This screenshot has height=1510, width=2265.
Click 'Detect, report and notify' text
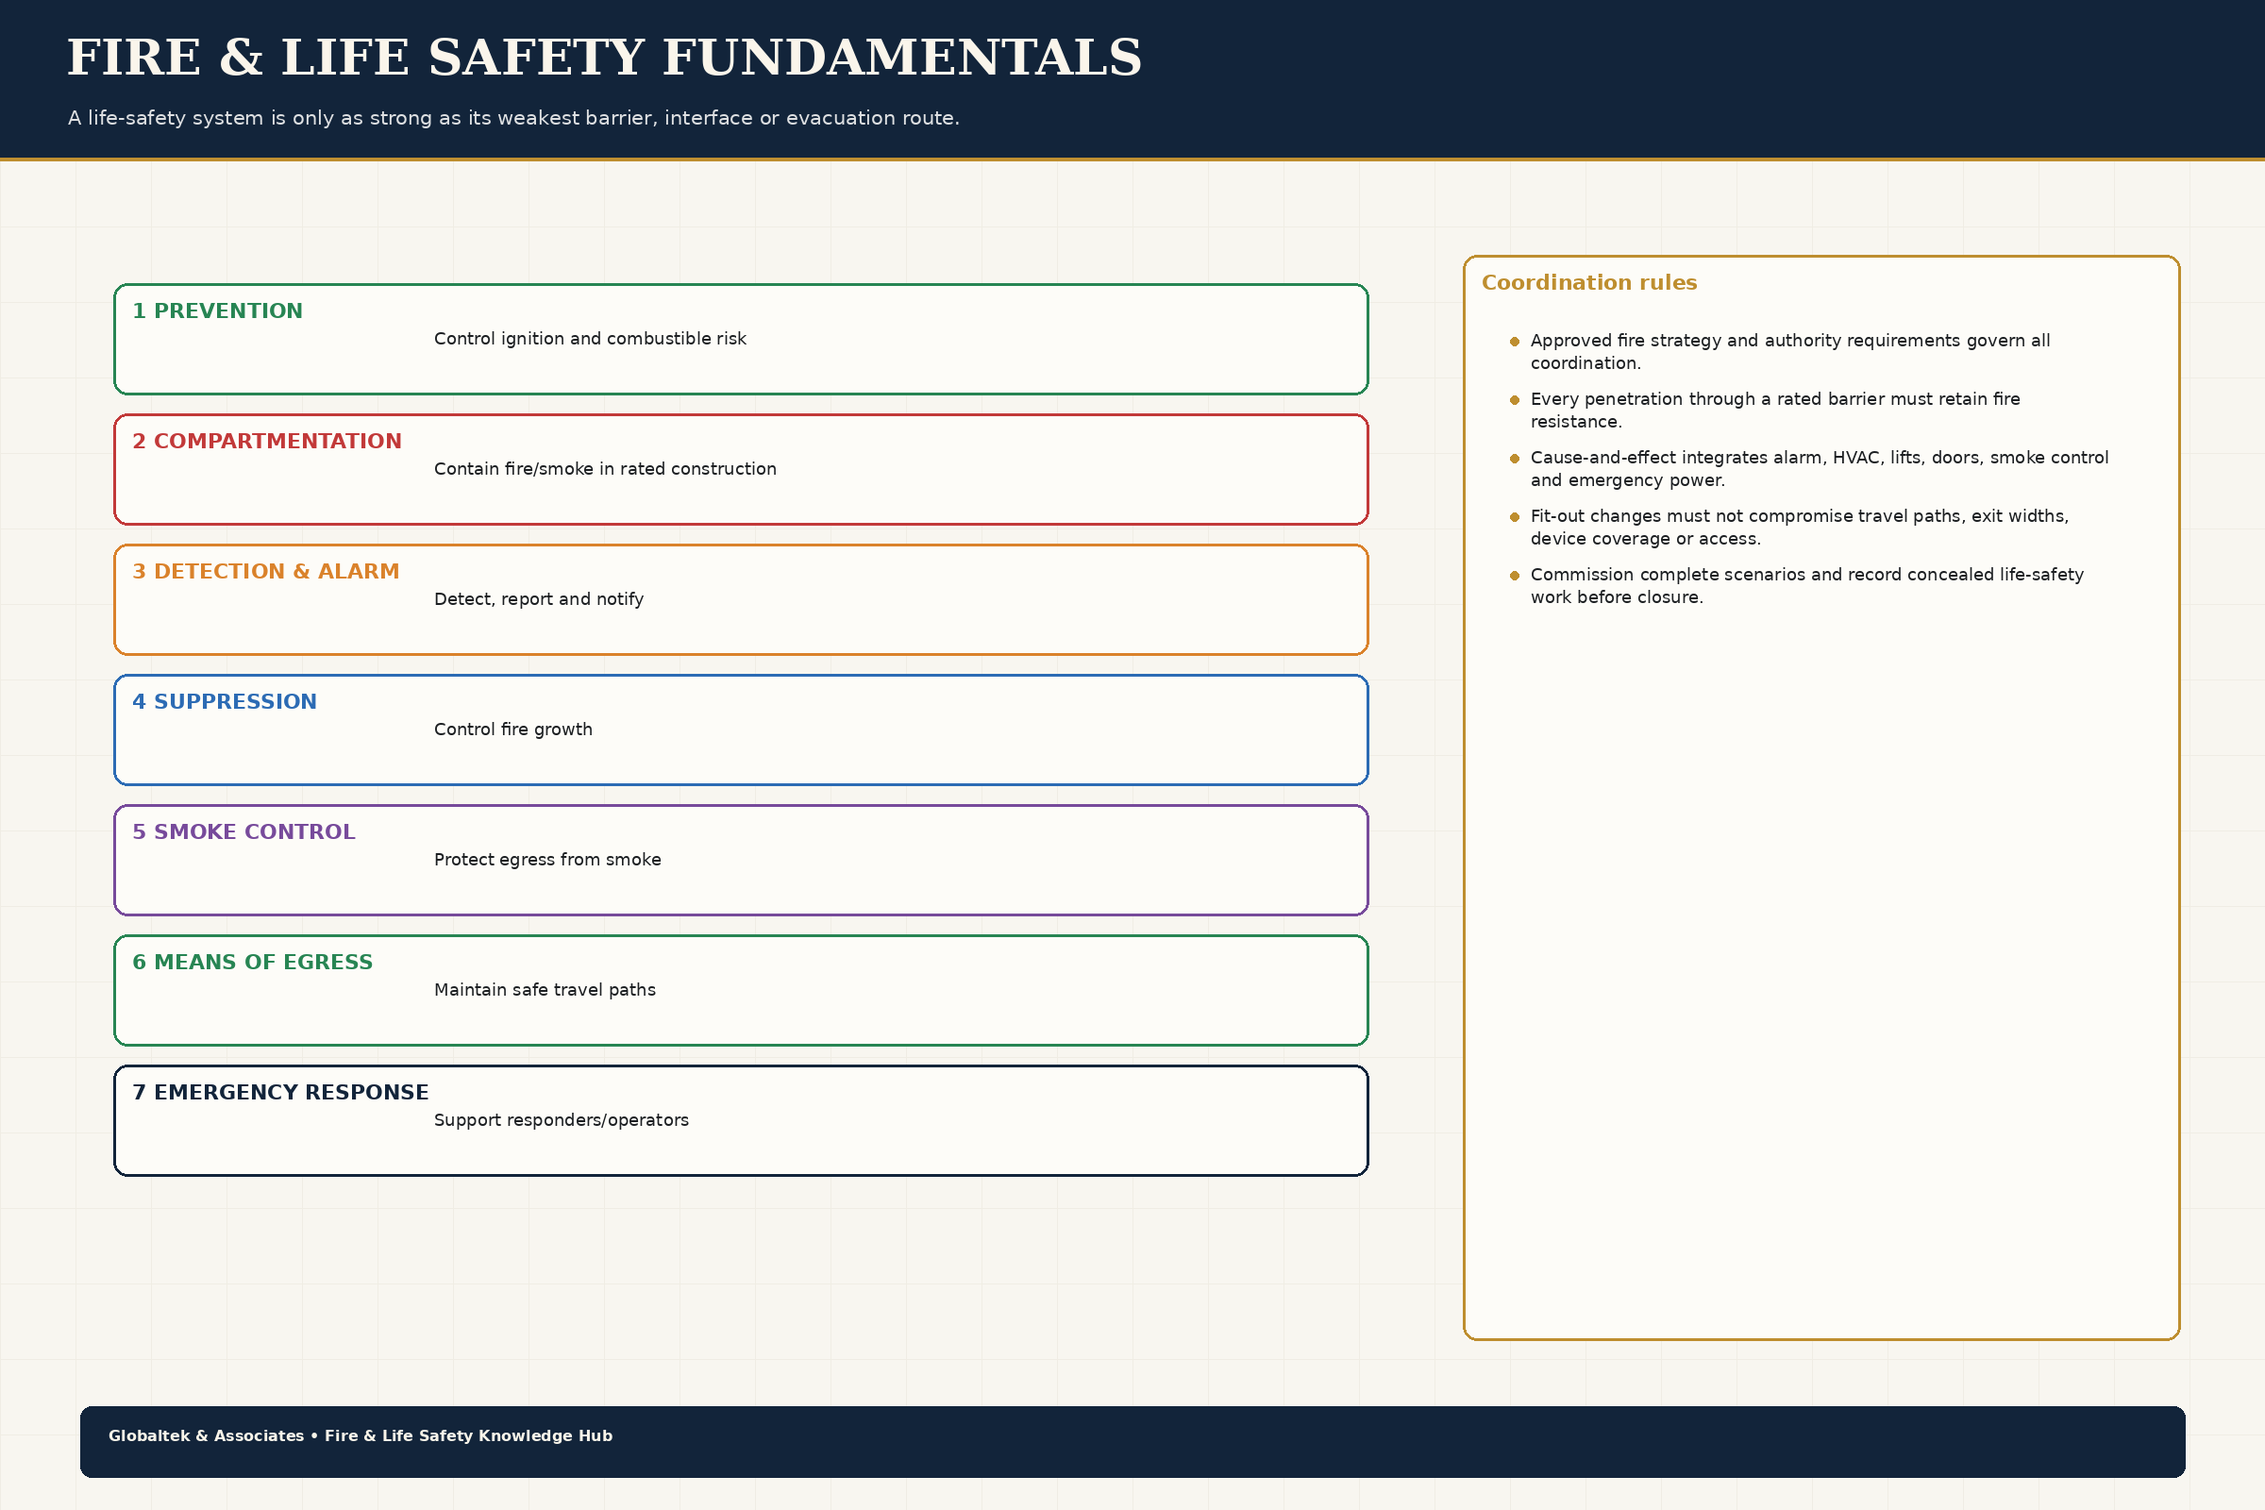click(x=538, y=599)
